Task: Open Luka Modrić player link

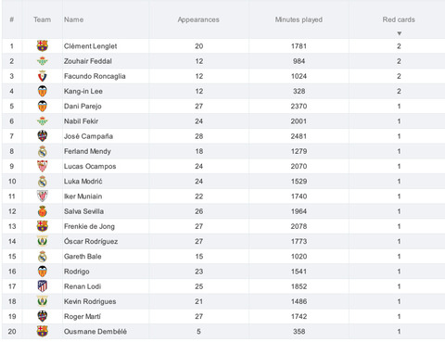Action: 83,182
